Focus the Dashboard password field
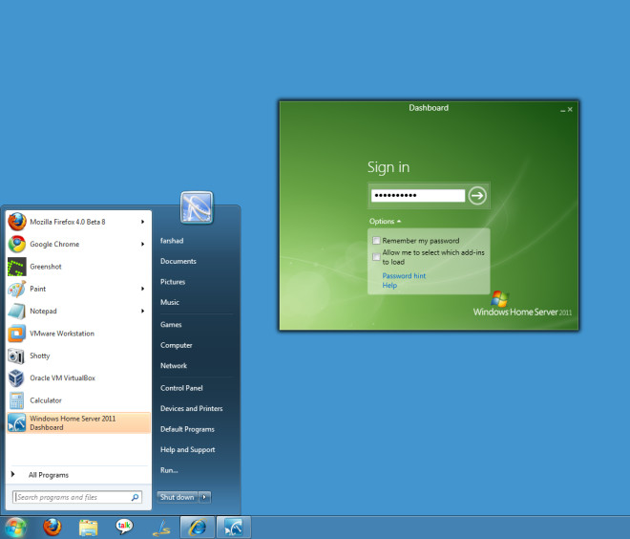 (x=418, y=196)
